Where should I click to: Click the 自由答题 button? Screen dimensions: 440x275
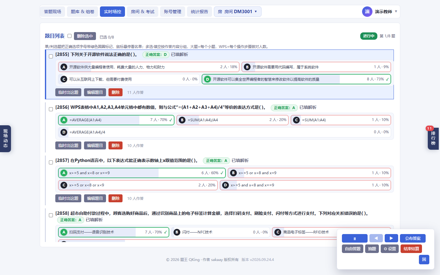tap(353, 249)
